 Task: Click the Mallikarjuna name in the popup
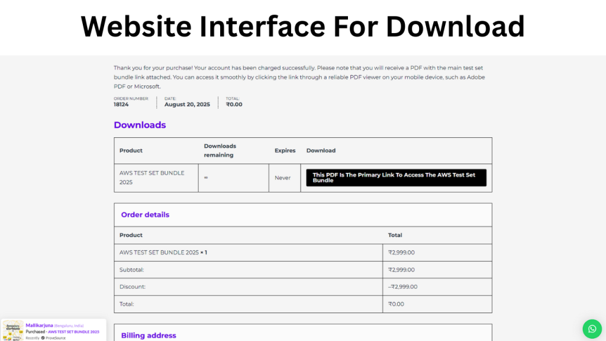[x=39, y=325]
